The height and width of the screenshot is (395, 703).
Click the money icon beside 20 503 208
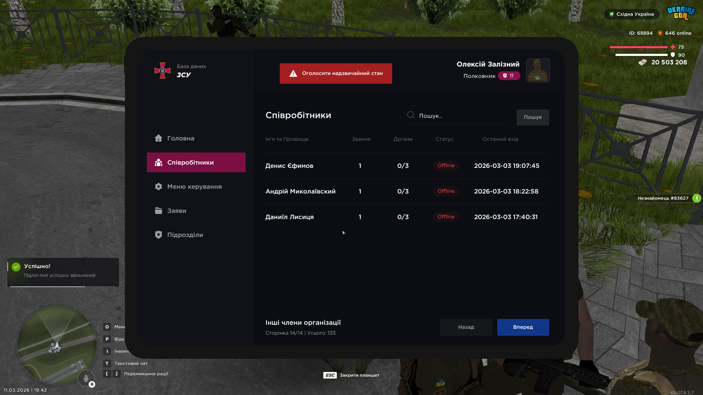pos(643,62)
